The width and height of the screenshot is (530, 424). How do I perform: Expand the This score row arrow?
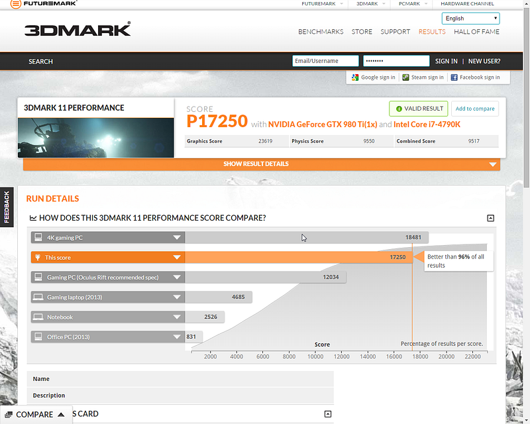pyautogui.click(x=177, y=257)
